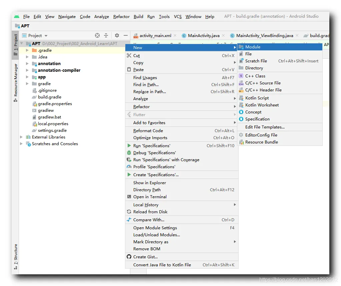Open the Refactor menu in menu bar
The width and height of the screenshot is (341, 286).
point(121,17)
